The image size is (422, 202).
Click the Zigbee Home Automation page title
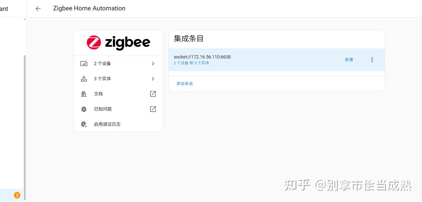(89, 8)
